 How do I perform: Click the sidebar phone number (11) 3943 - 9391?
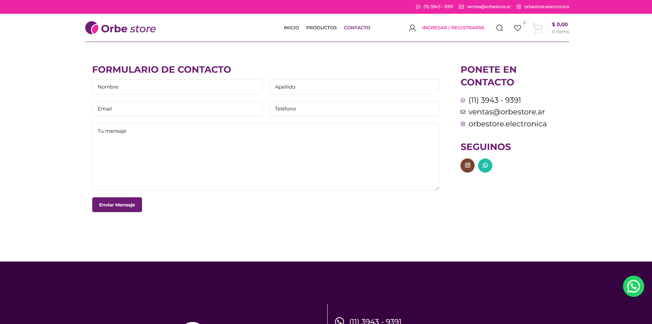(494, 100)
